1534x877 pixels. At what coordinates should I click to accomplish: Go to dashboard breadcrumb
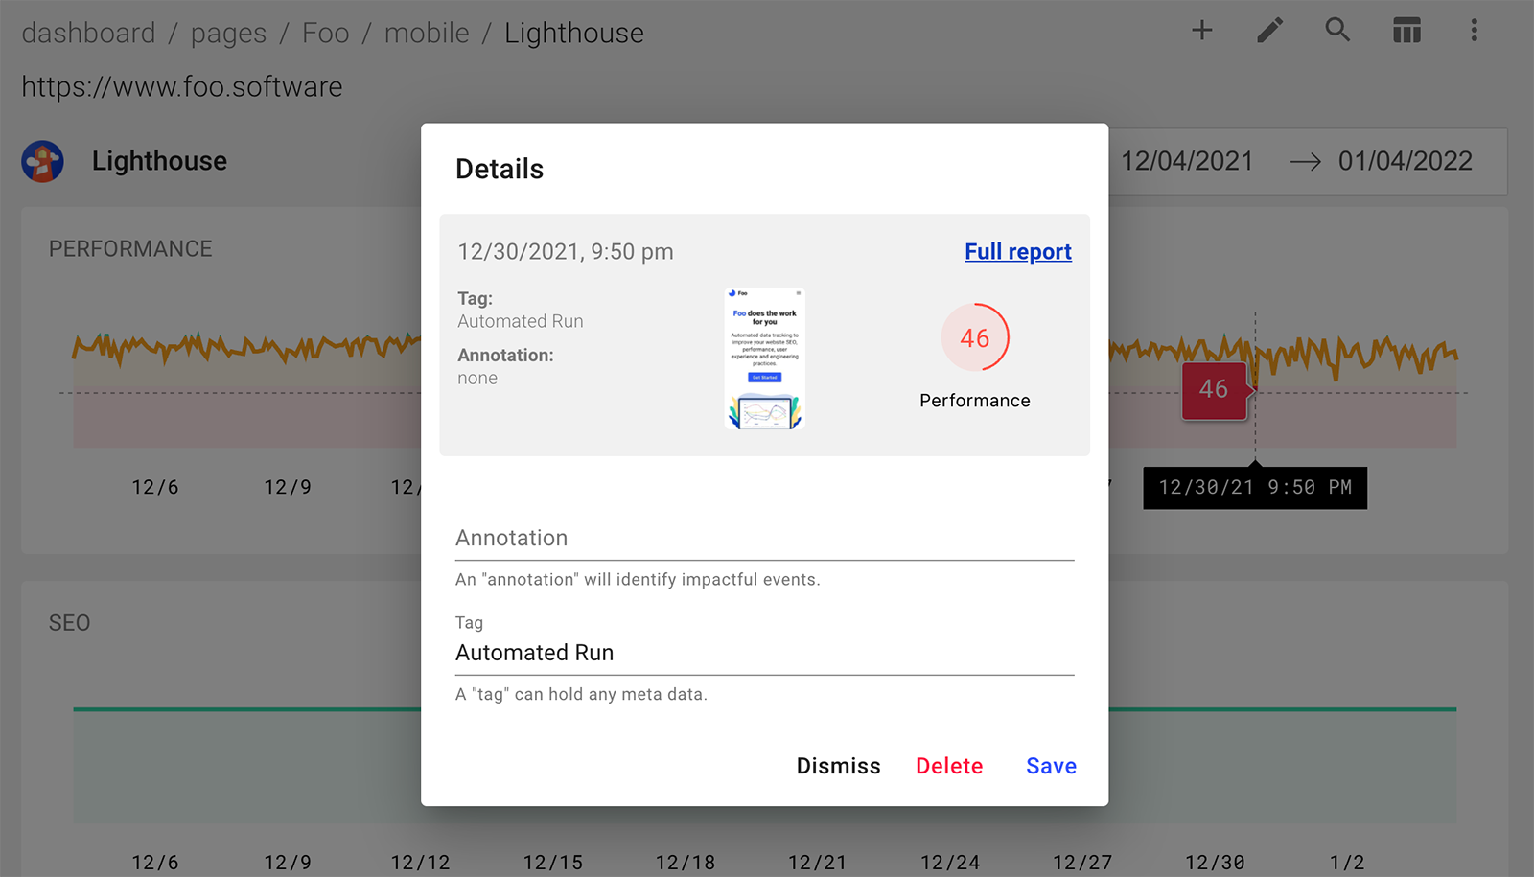88,34
